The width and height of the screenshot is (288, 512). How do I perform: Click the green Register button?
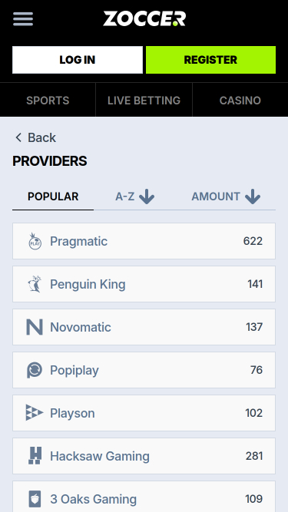click(210, 60)
